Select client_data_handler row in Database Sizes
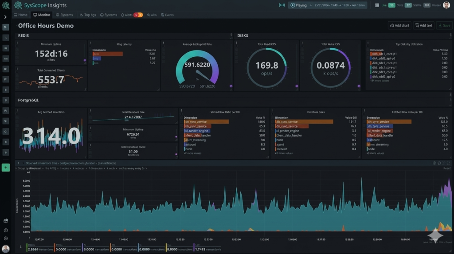Image resolution: width=454 pixels, height=254 pixels. 316,135
